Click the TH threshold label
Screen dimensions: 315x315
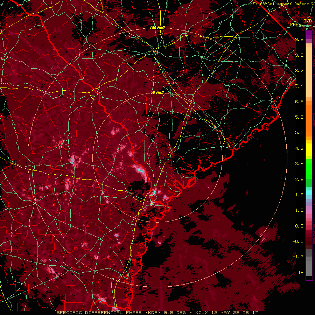click(x=301, y=273)
